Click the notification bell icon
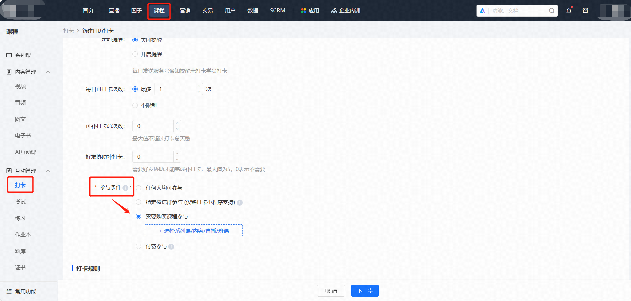Image resolution: width=631 pixels, height=301 pixels. point(568,11)
